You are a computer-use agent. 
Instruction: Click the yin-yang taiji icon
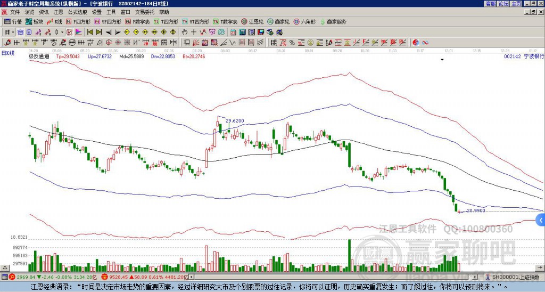click(416, 43)
